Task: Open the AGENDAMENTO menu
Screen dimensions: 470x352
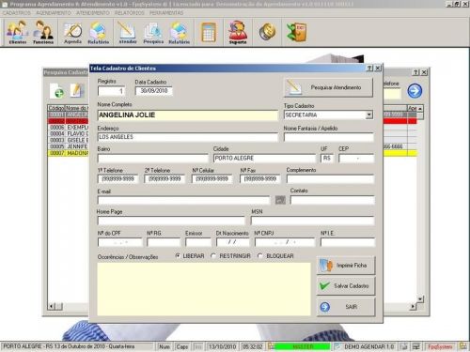Action: 54,13
